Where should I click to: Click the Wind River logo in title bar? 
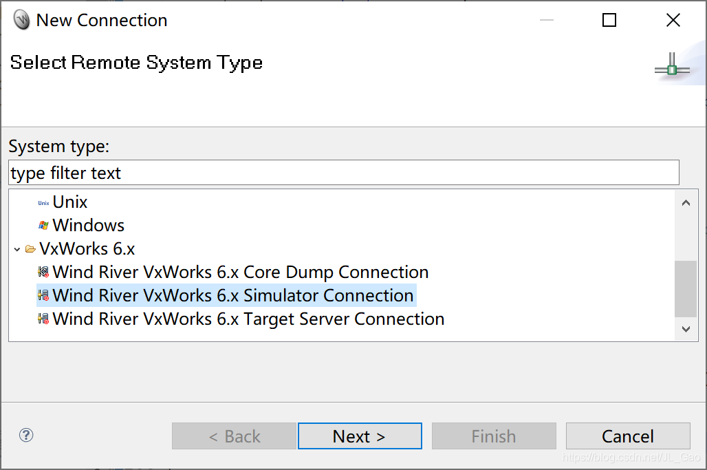[21, 20]
